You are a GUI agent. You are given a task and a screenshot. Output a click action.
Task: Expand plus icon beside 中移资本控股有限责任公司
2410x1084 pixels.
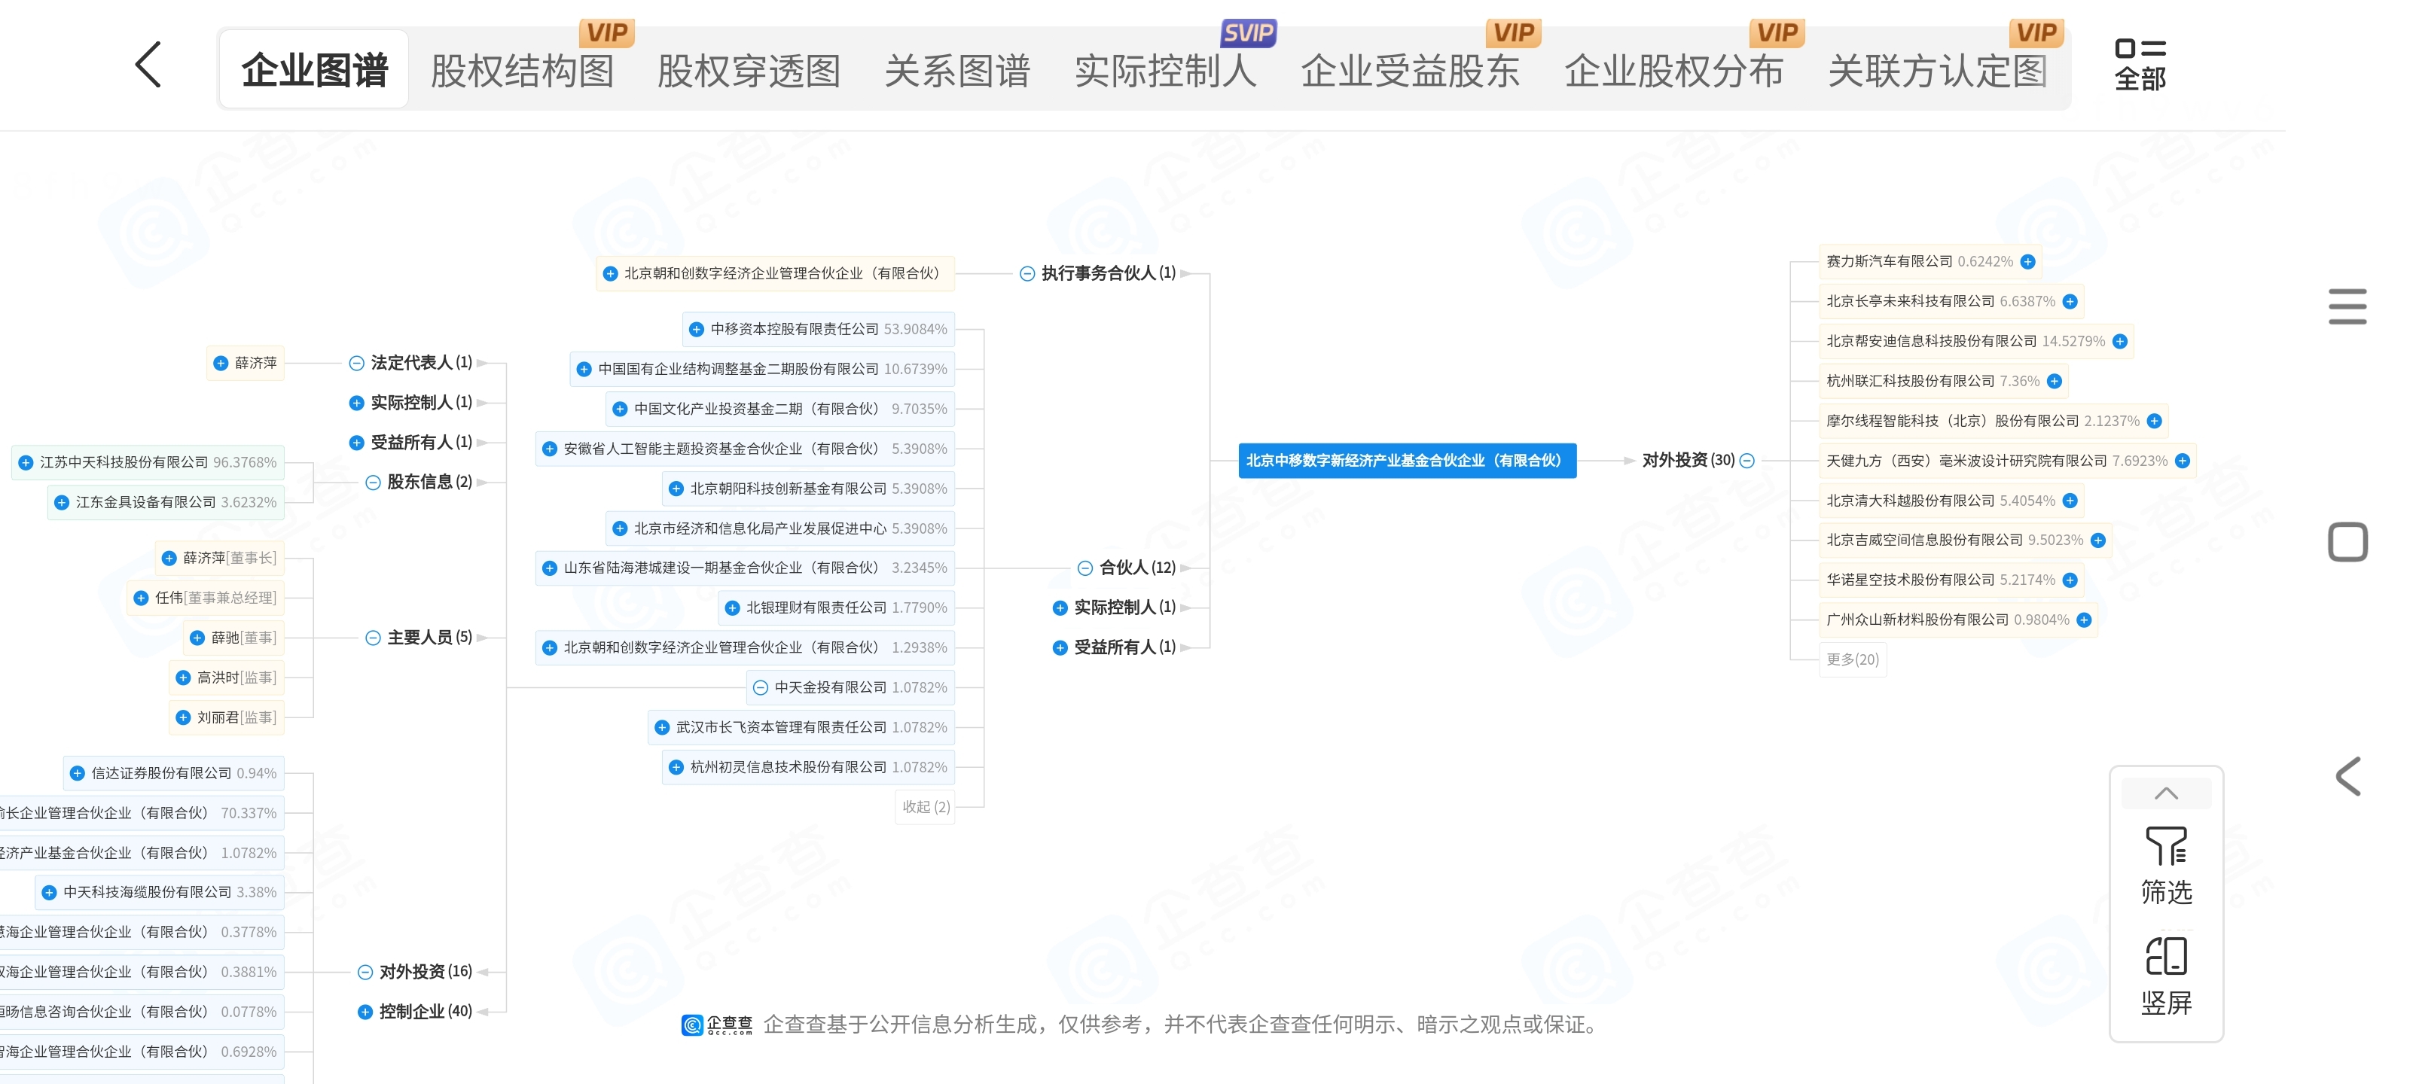[x=696, y=329]
